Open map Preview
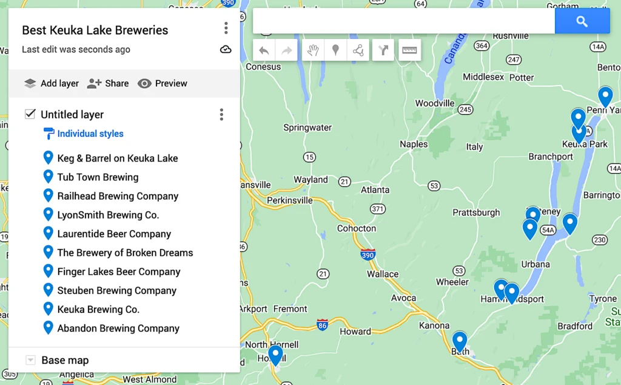621x385 pixels. pos(163,83)
